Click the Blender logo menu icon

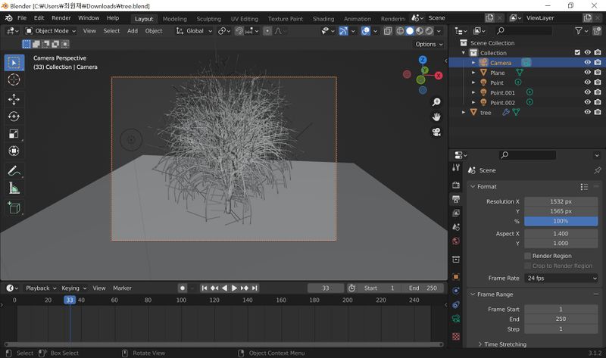(x=8, y=18)
